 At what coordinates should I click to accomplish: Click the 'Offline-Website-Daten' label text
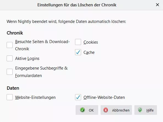tap(104, 97)
